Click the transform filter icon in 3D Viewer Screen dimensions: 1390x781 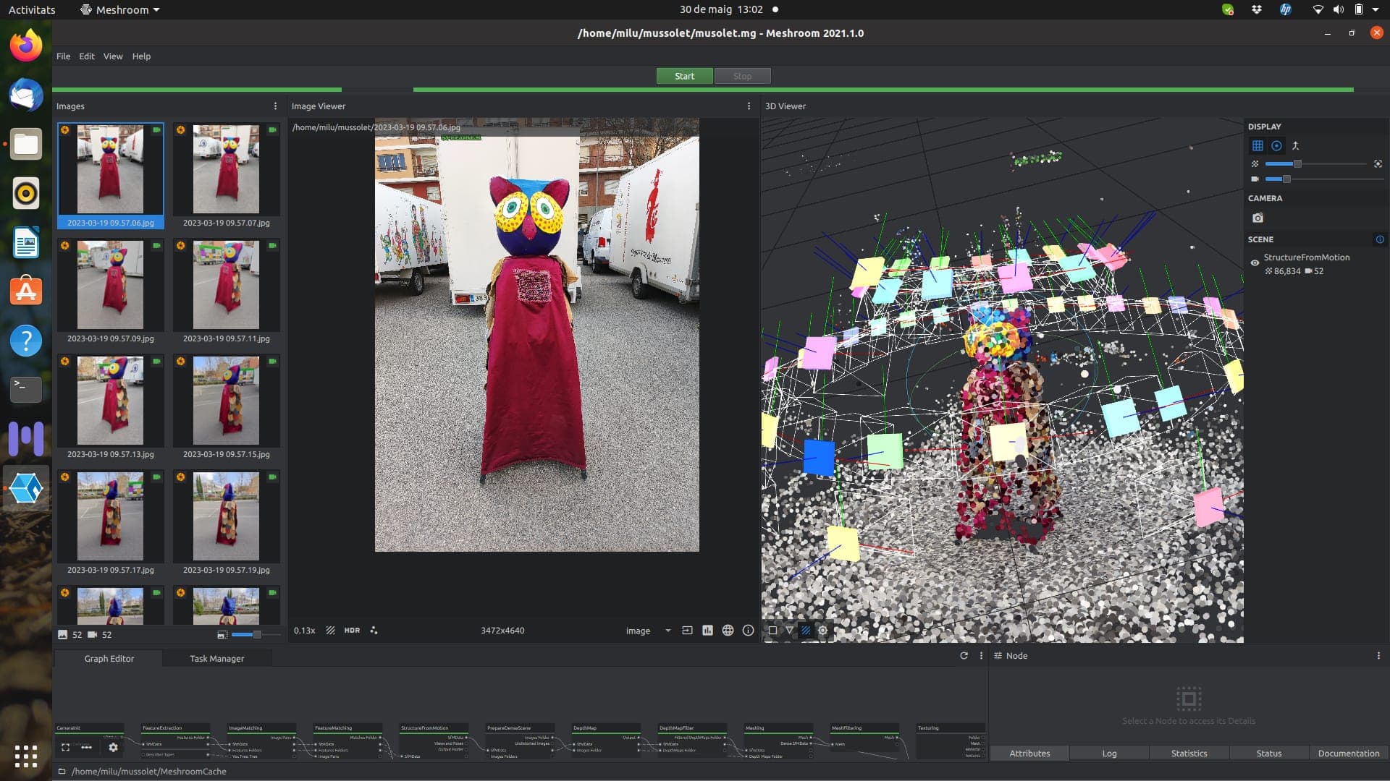pyautogui.click(x=789, y=631)
